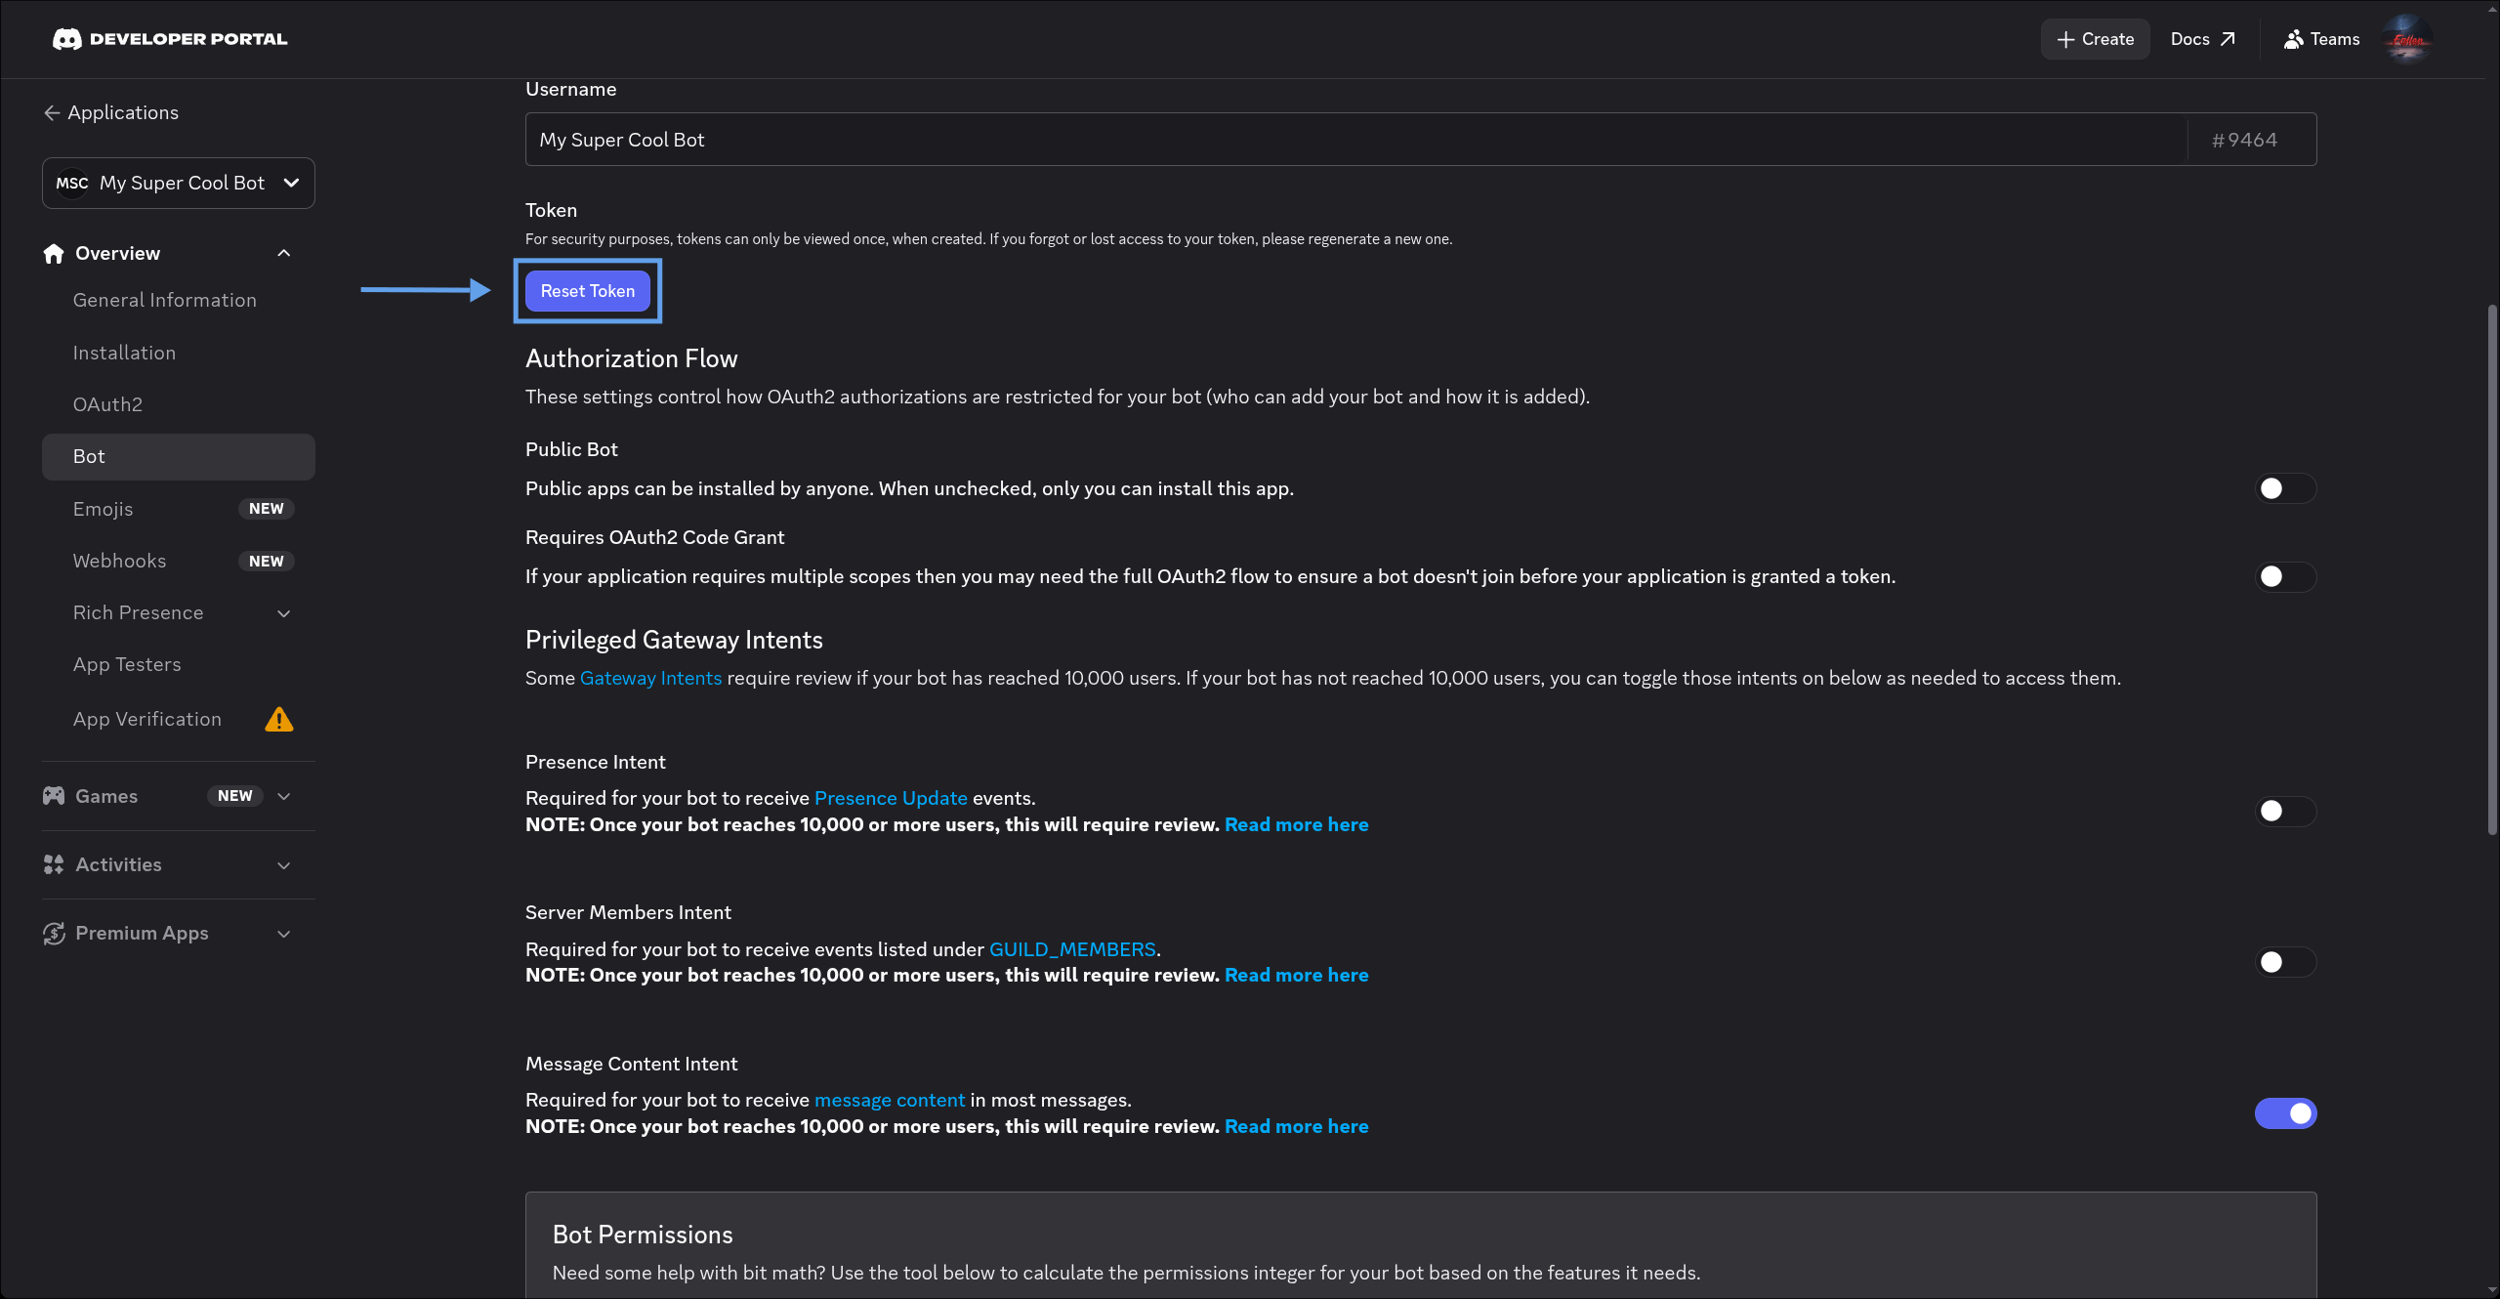2500x1299 pixels.
Task: Enable the Presence Intent toggle
Action: tap(2285, 811)
